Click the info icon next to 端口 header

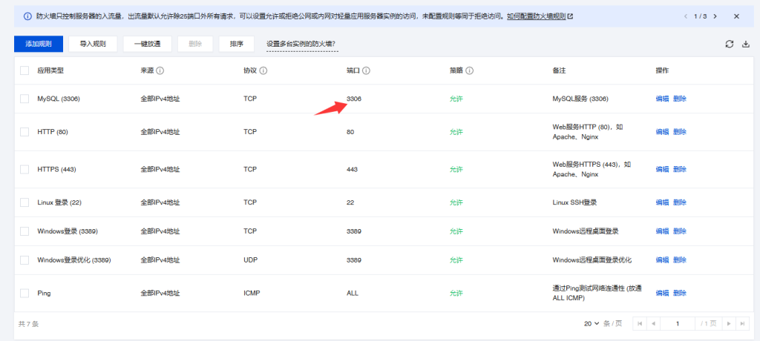[x=367, y=71]
